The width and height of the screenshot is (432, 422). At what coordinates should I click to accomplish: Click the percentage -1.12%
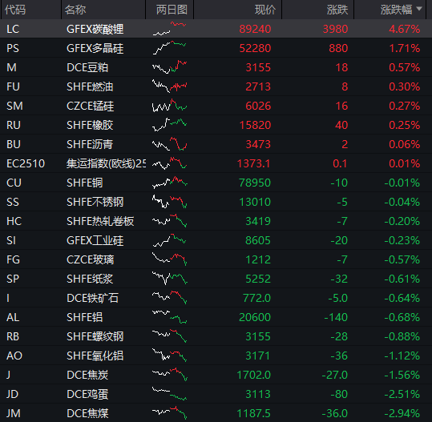pyautogui.click(x=402, y=356)
